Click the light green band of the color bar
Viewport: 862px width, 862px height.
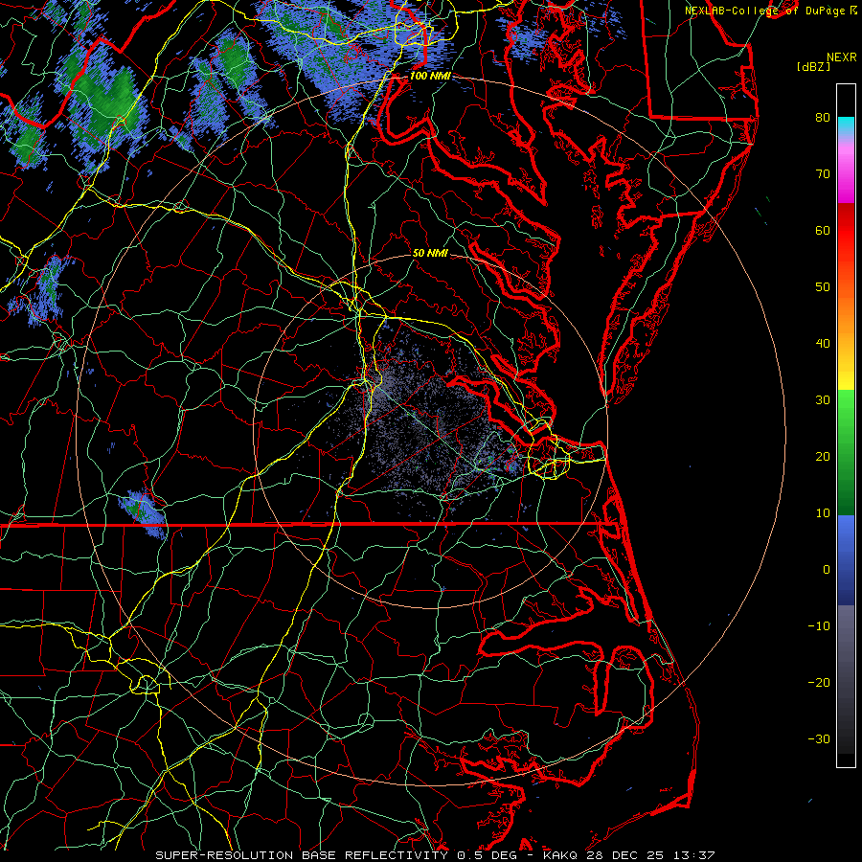(846, 410)
